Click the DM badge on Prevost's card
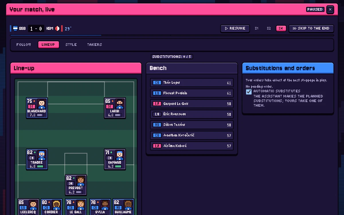This screenshot has height=215, width=344. (70, 183)
